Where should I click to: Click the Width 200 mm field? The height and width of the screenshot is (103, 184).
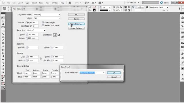coord(33,35)
